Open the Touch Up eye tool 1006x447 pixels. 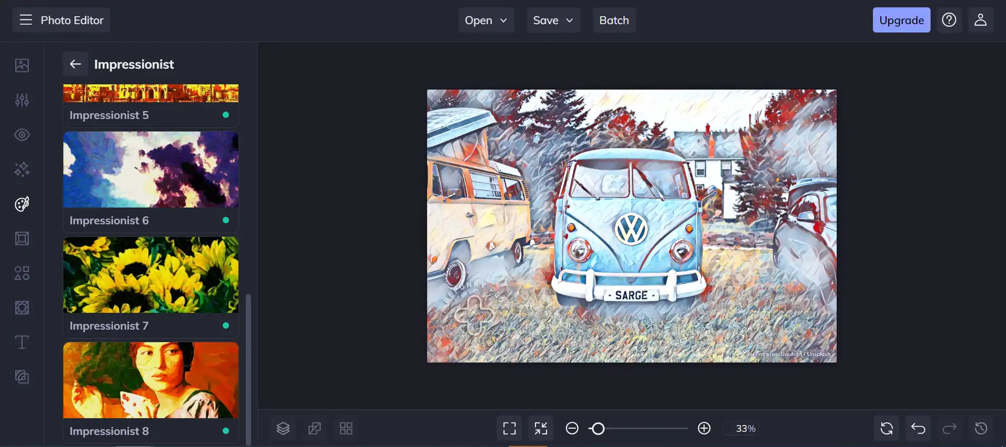click(22, 135)
